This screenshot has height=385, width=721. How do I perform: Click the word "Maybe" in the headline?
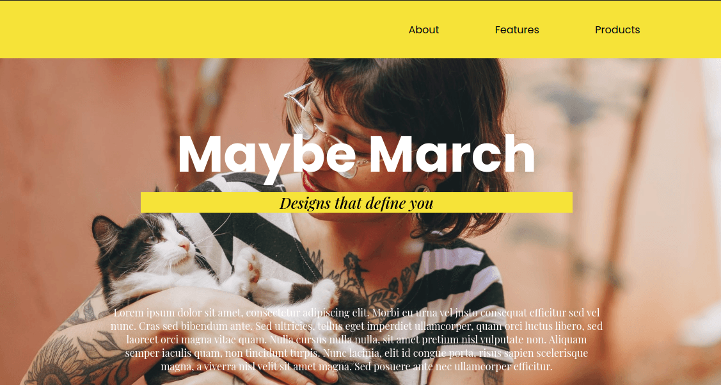click(267, 156)
